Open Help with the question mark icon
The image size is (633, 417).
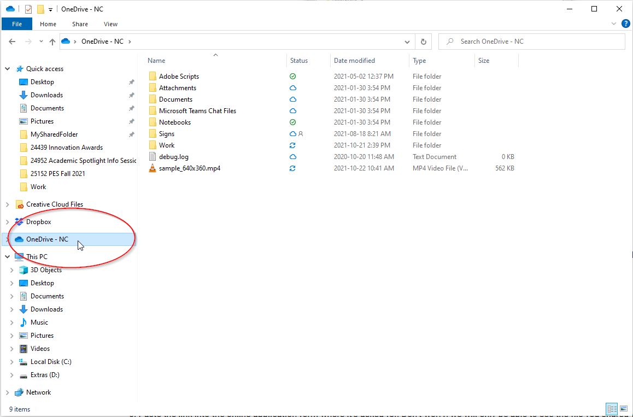click(625, 24)
